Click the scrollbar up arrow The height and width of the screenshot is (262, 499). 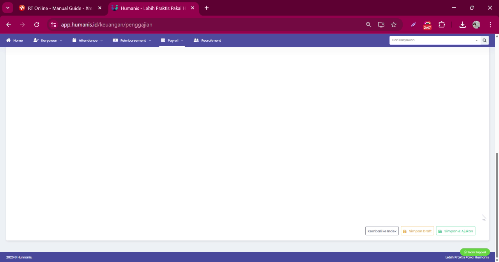497,36
